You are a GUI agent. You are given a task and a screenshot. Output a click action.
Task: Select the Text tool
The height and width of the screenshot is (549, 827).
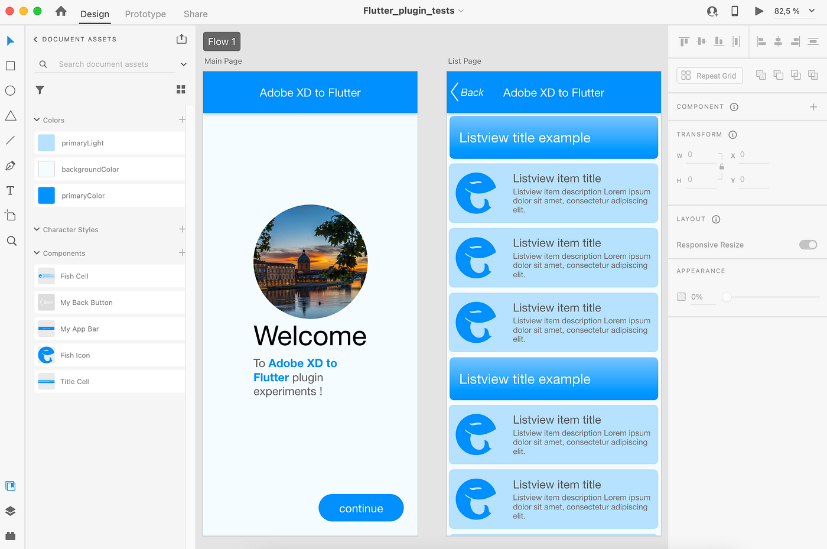10,190
